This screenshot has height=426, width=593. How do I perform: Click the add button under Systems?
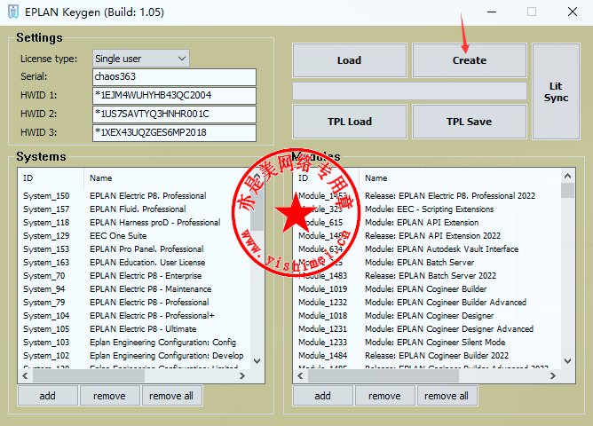point(48,396)
